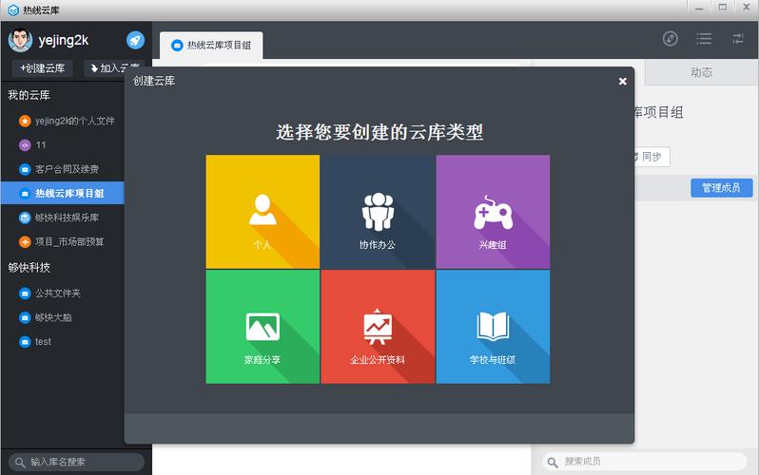759x475 pixels.
Task: Click the compass icon in top bar
Action: [x=670, y=39]
